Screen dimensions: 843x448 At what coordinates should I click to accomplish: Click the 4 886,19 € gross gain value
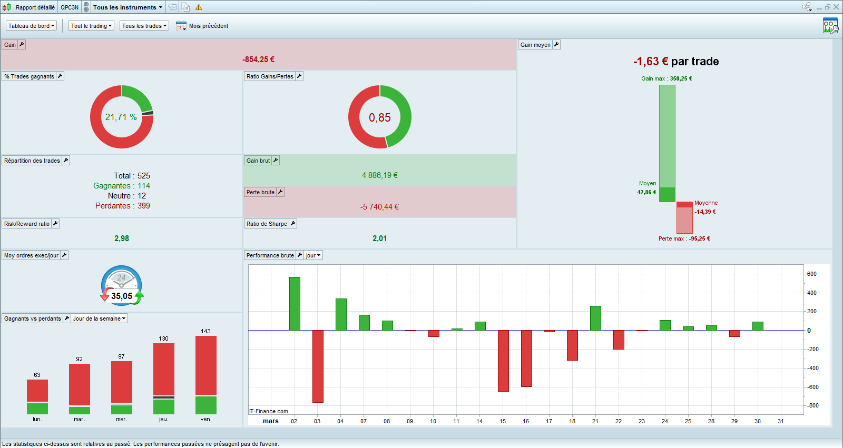coord(380,175)
